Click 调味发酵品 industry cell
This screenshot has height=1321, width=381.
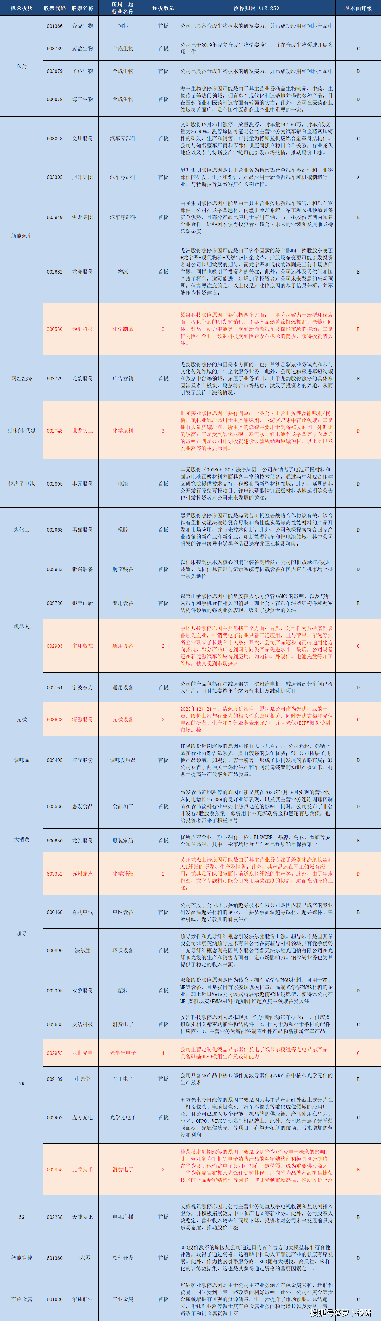(x=123, y=760)
